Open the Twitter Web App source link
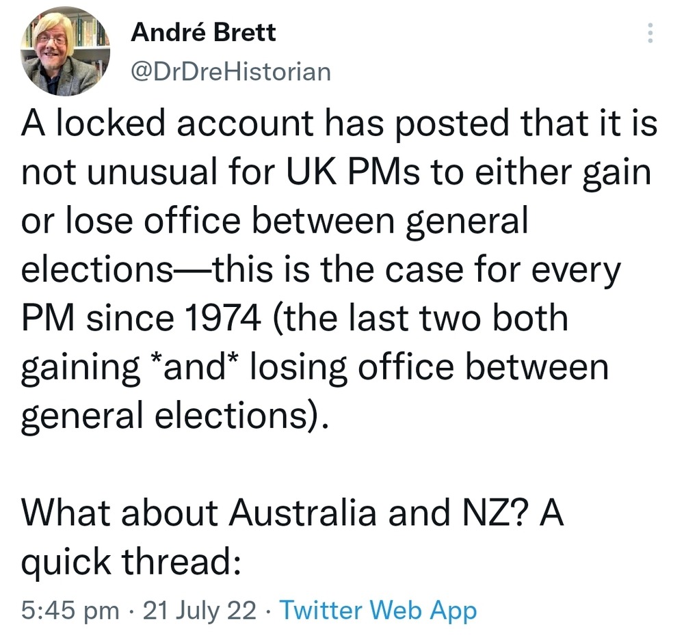 (378, 610)
